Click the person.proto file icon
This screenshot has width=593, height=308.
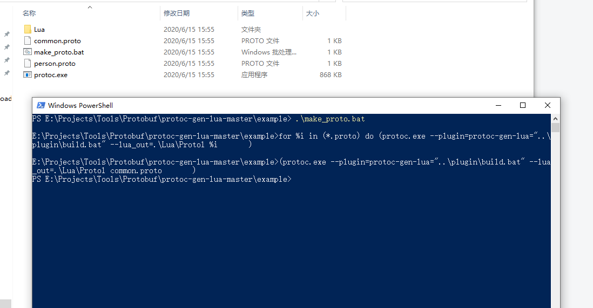pyautogui.click(x=28, y=63)
